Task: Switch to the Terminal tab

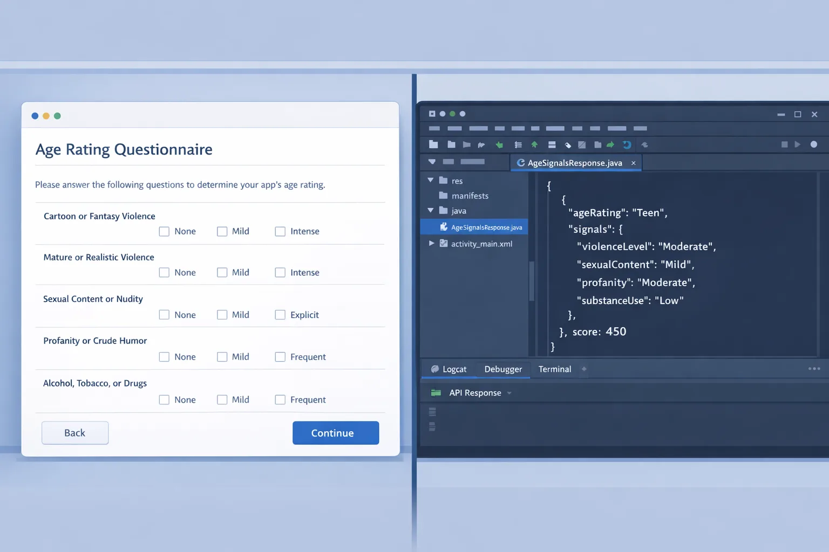Action: (x=554, y=369)
